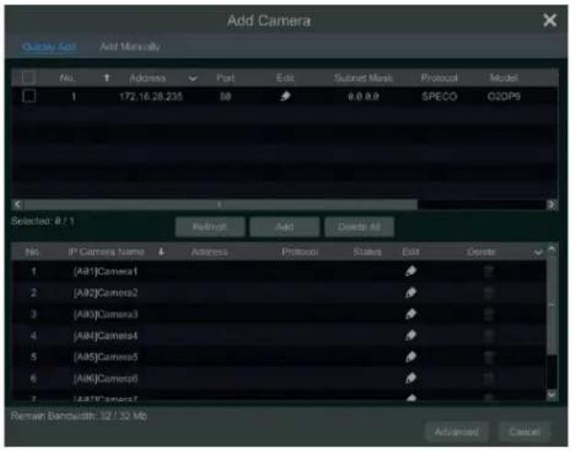Select the [A01]Camera1 row name
The height and width of the screenshot is (450, 572).
click(105, 271)
